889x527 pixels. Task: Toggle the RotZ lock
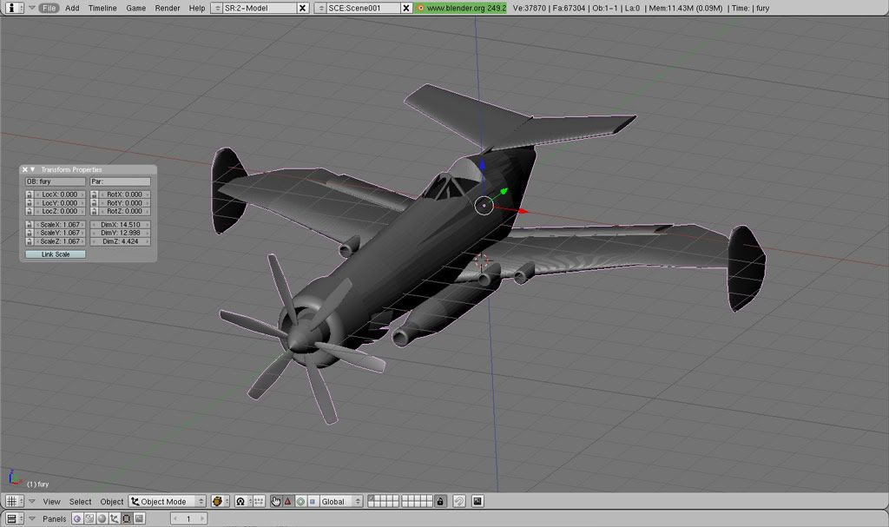pyautogui.click(x=94, y=211)
